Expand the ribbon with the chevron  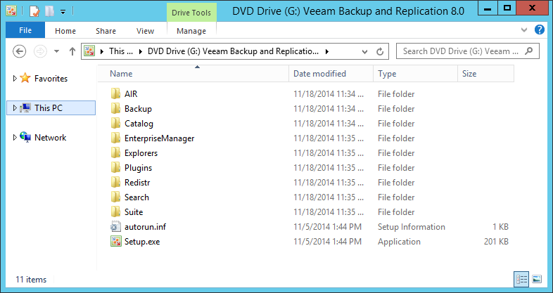tap(524, 30)
